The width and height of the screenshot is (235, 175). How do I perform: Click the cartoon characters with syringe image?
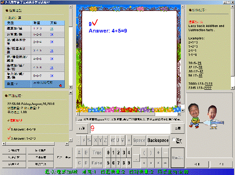[x=207, y=116]
